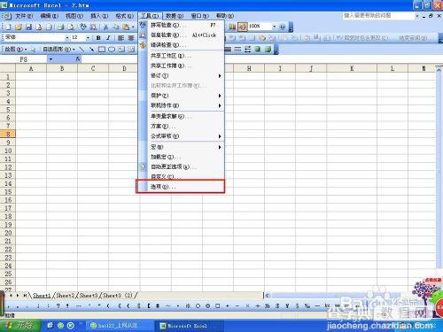Select column H header

249,68
